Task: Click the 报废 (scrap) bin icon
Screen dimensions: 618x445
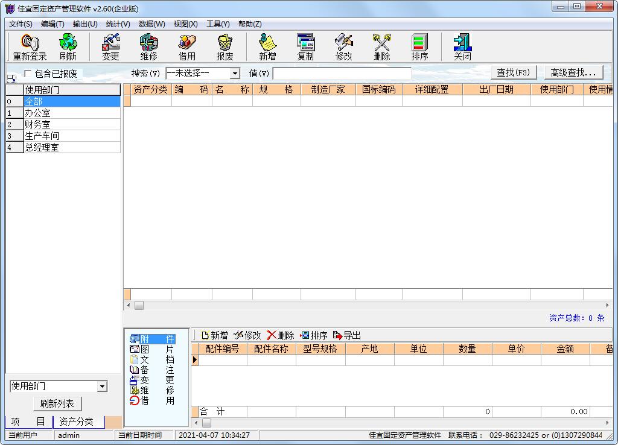Action: (225, 47)
